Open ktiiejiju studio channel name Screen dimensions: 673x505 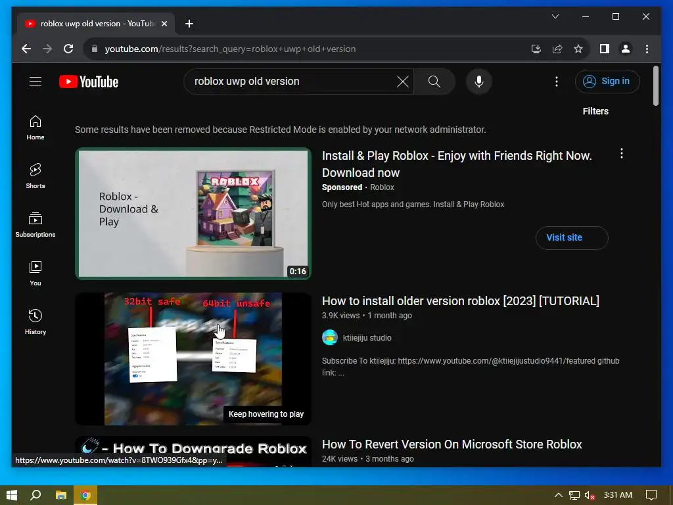click(367, 337)
